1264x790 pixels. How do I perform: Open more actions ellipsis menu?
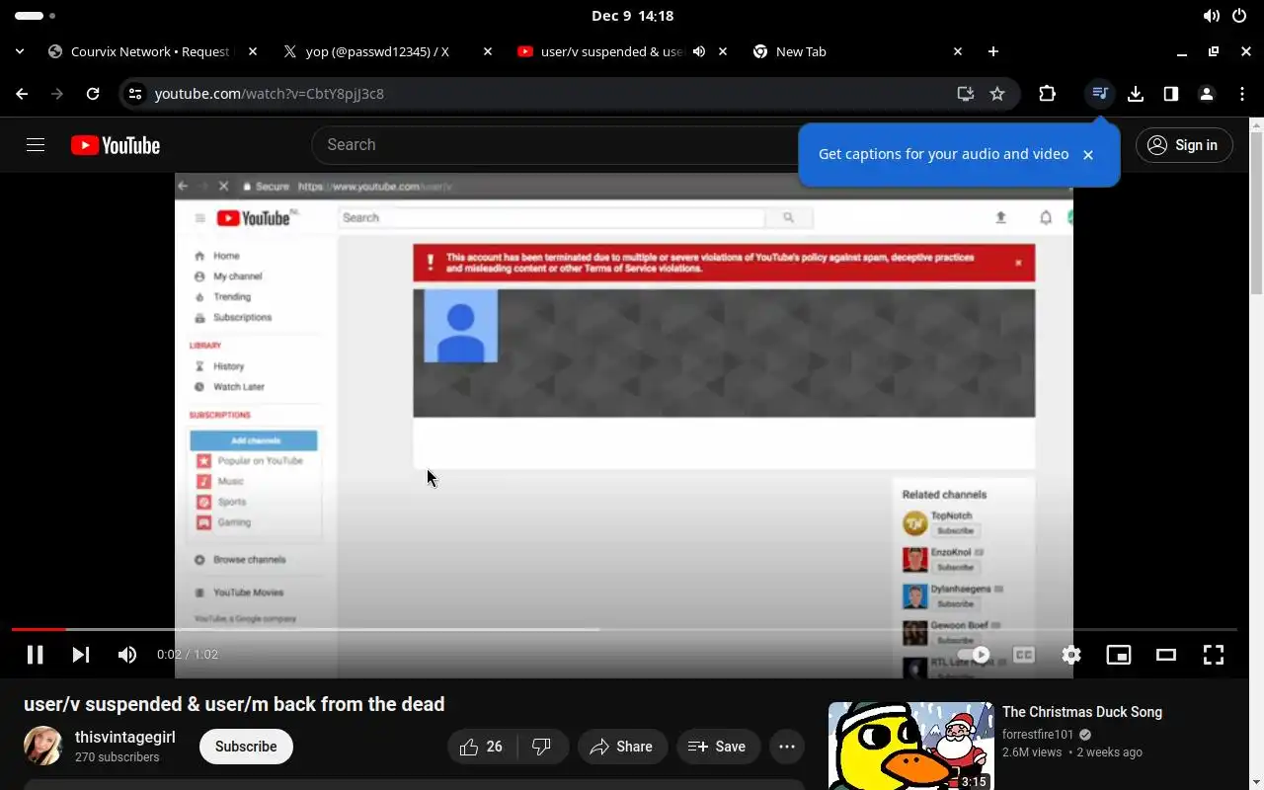tap(787, 747)
